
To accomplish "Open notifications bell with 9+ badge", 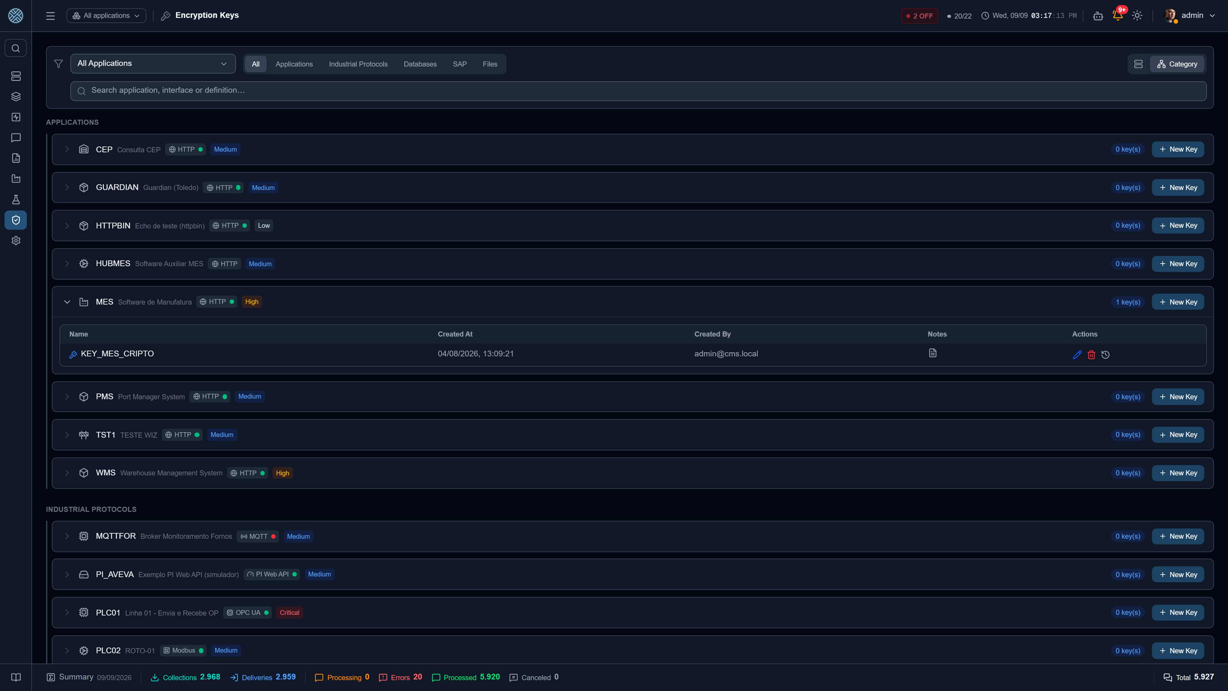I will (1117, 15).
